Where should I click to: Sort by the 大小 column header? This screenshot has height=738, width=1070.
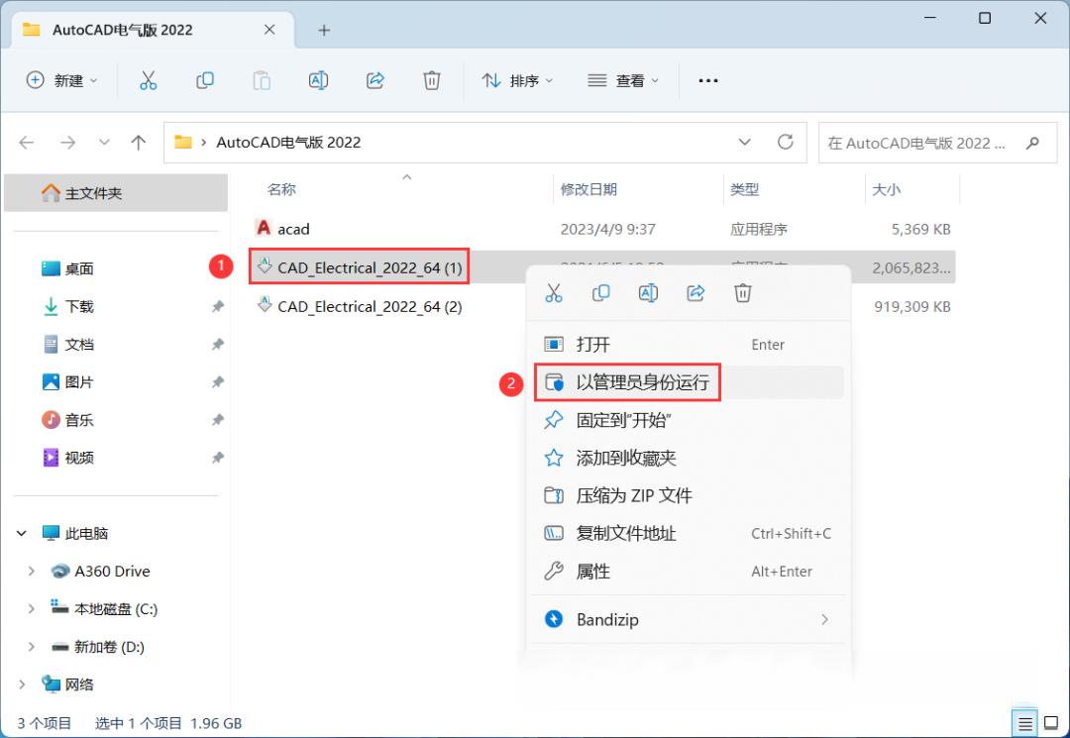coord(887,189)
